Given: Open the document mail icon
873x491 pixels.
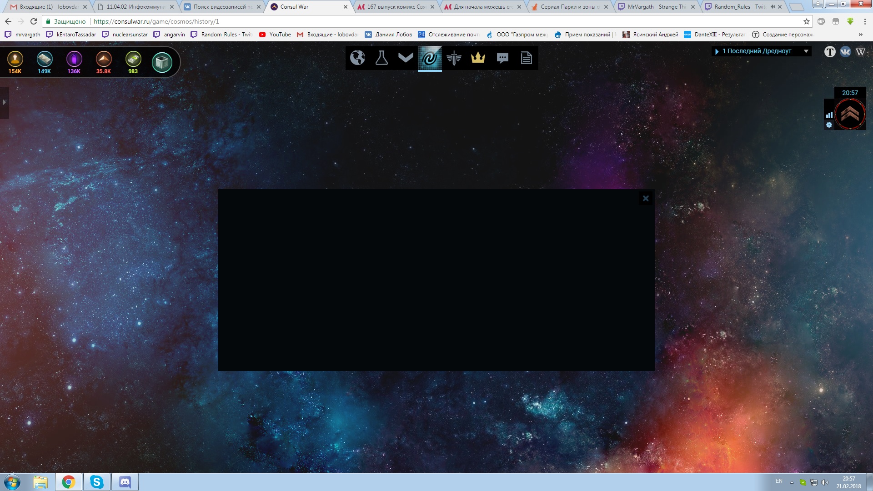Looking at the screenshot, I should click(526, 58).
